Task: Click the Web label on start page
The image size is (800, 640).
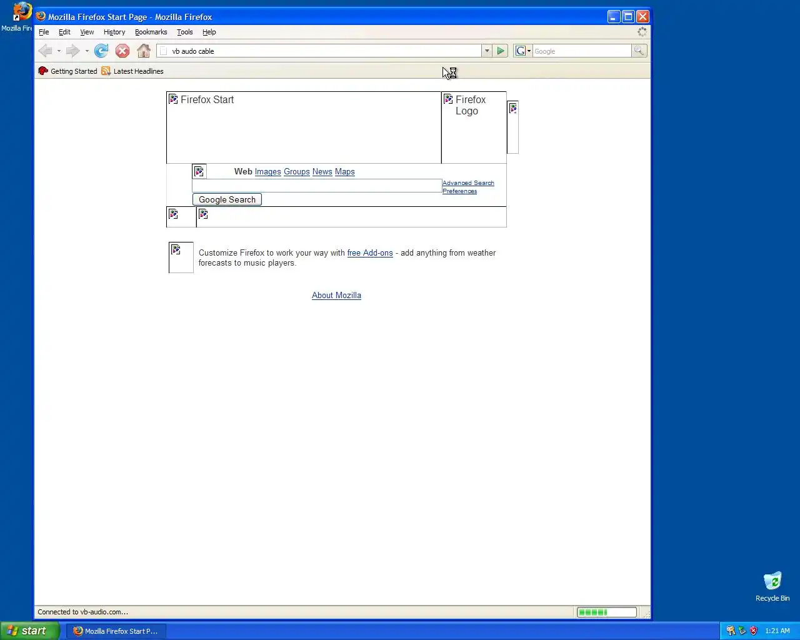Action: 243,172
